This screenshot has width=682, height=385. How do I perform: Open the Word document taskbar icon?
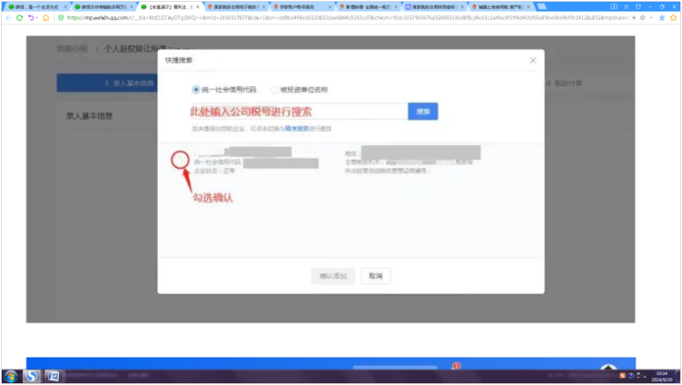pyautogui.click(x=52, y=376)
